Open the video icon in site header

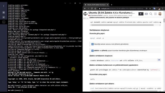(146, 14)
